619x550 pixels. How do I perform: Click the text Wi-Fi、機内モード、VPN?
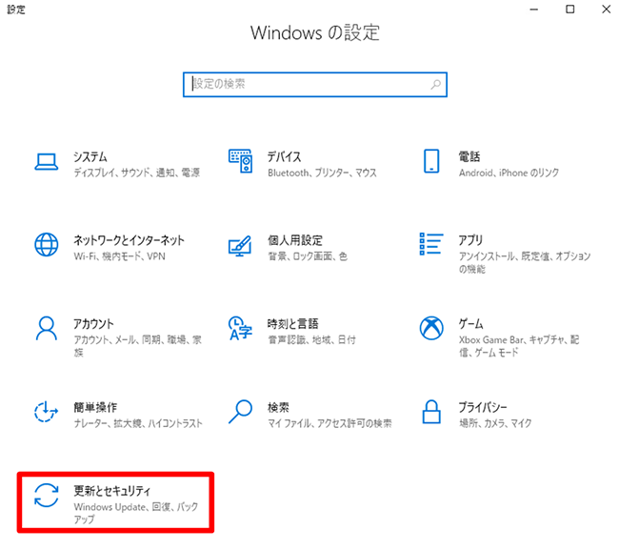[x=120, y=256]
